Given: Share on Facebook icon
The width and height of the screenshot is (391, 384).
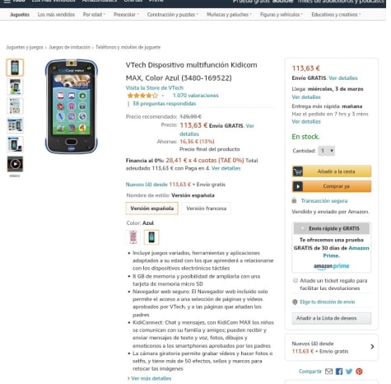Looking at the screenshot, I should tap(339, 372).
